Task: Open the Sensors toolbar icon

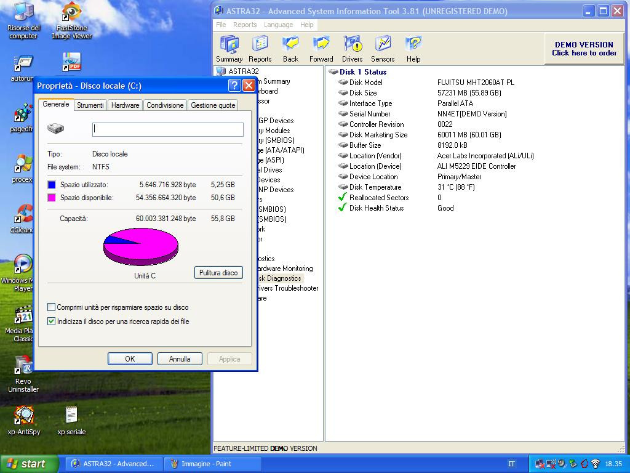Action: (383, 49)
